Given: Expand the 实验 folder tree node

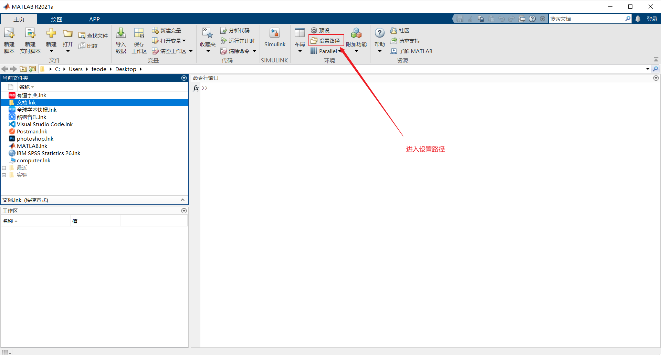Looking at the screenshot, I should click(4, 175).
